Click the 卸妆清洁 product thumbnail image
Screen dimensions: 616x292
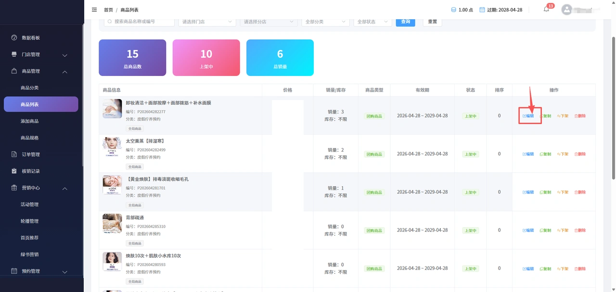112,109
